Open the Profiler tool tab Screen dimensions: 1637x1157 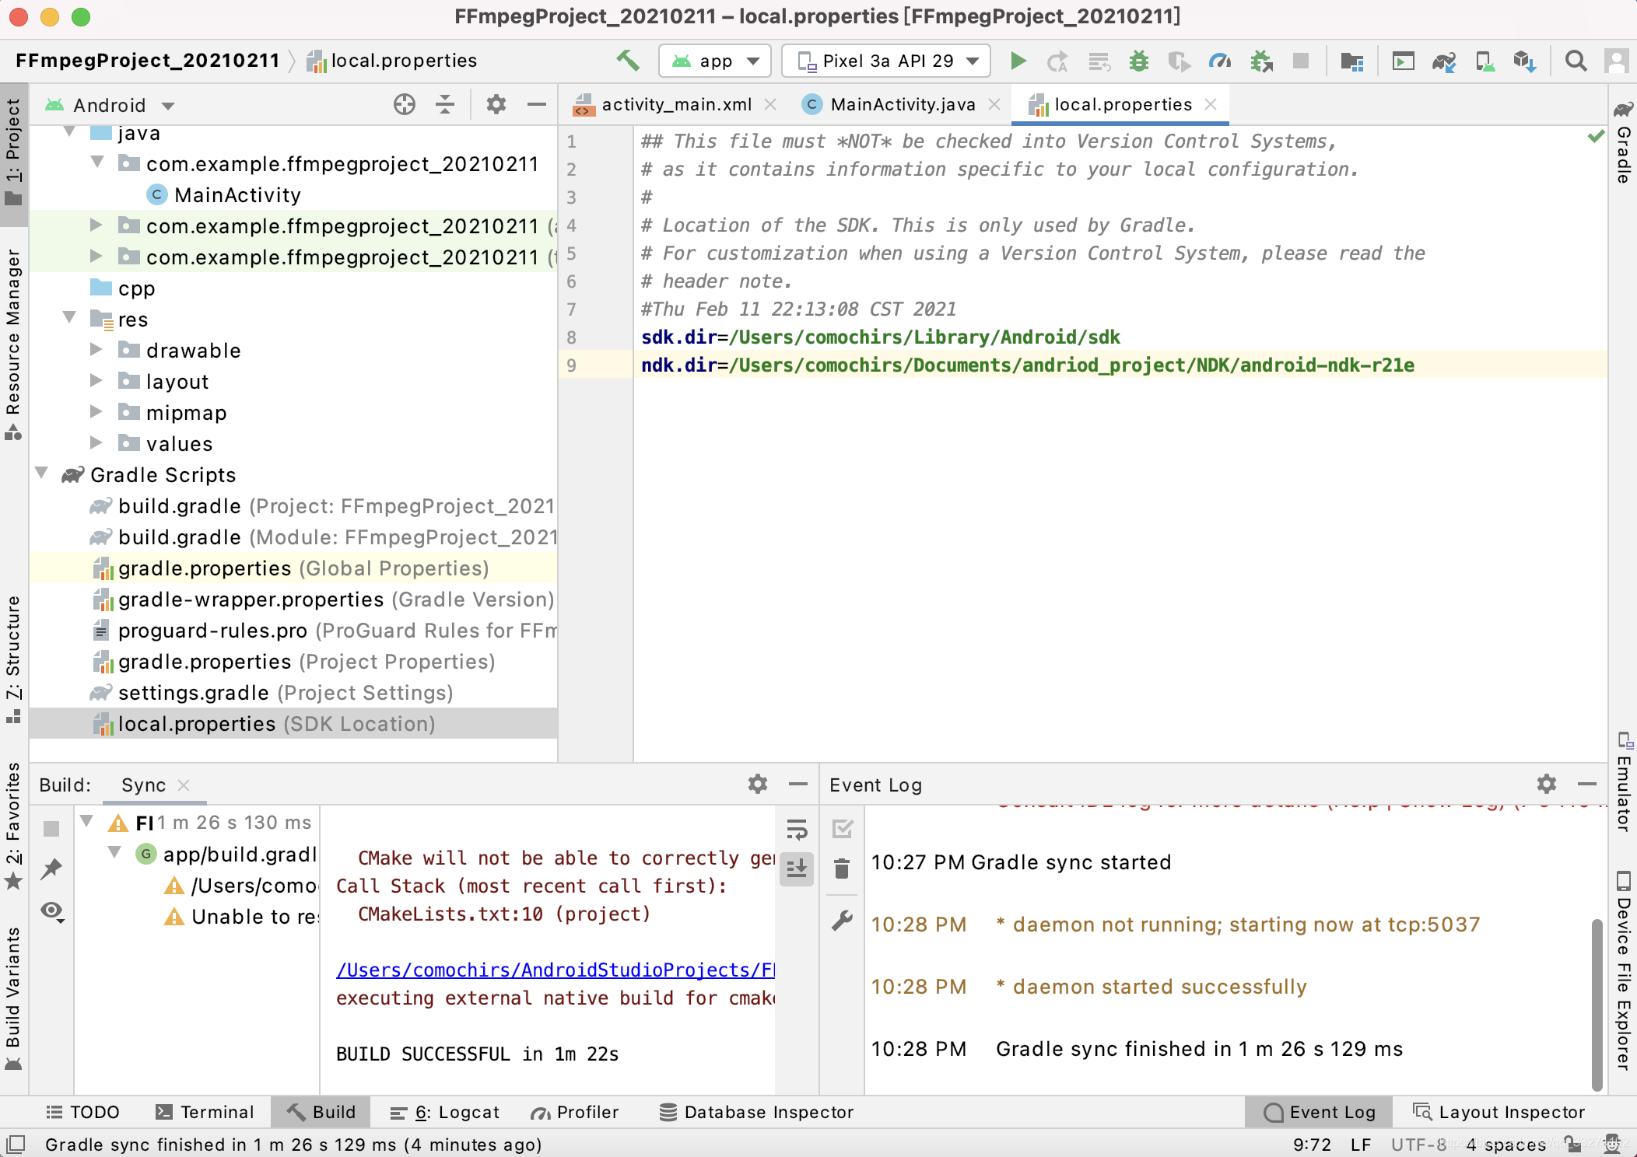tap(575, 1112)
